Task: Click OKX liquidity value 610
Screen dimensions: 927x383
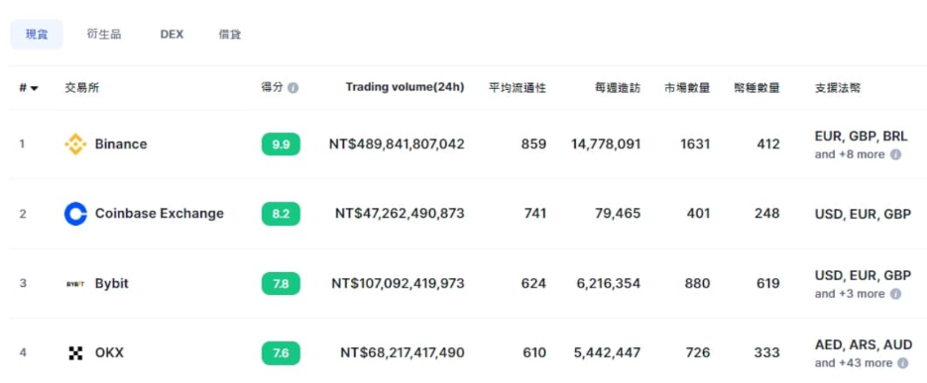Action: (x=533, y=353)
